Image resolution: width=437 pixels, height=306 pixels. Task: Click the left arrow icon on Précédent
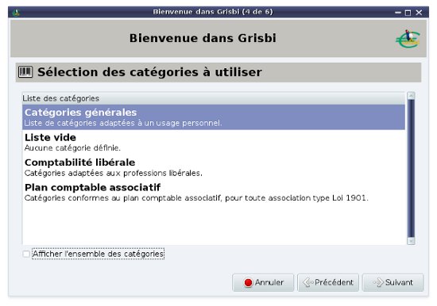(308, 283)
